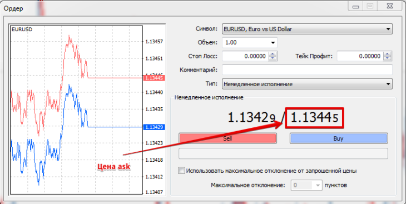406x204 pixels.
Task: Click the 1.13407 axis price value
Action: pos(154,192)
